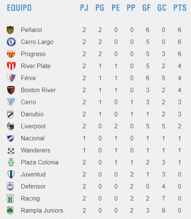
Task: Open the Fénix team emblem
Action: pos(11,78)
